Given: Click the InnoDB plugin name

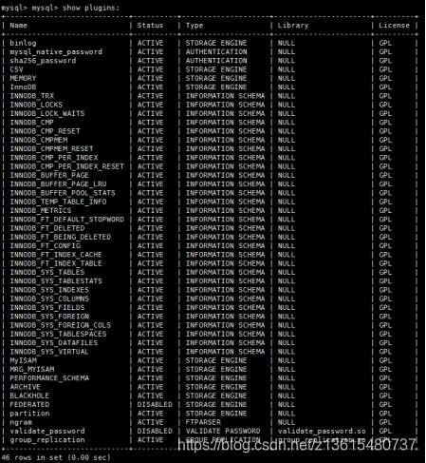Looking at the screenshot, I should [x=23, y=87].
